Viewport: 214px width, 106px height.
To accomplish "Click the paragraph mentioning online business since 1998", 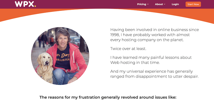I will point(155,35).
